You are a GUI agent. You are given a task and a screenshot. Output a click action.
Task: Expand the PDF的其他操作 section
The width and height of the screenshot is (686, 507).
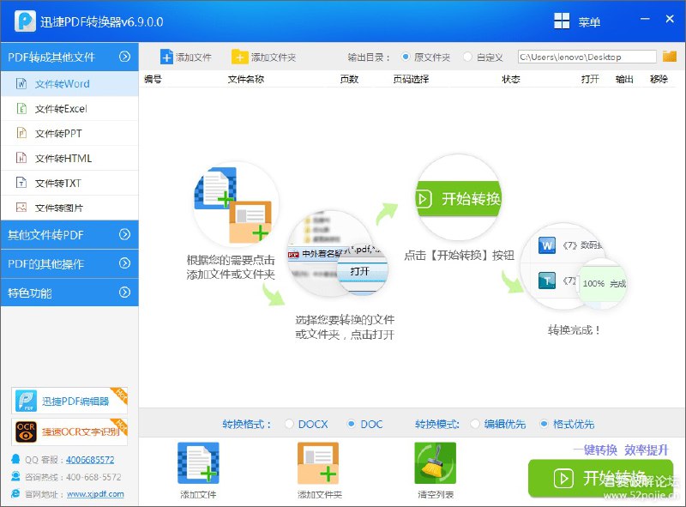(x=69, y=263)
